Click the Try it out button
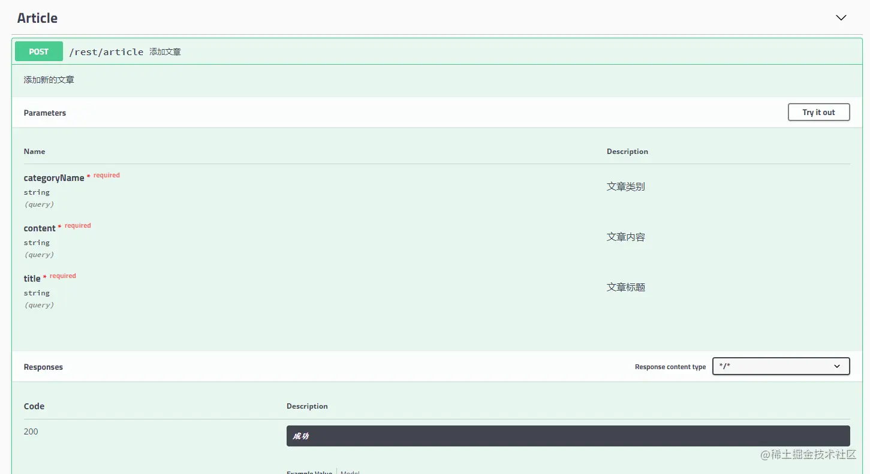 [x=818, y=112]
